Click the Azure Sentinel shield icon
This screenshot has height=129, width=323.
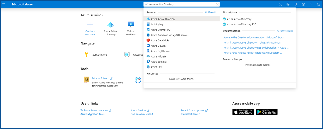click(148, 62)
